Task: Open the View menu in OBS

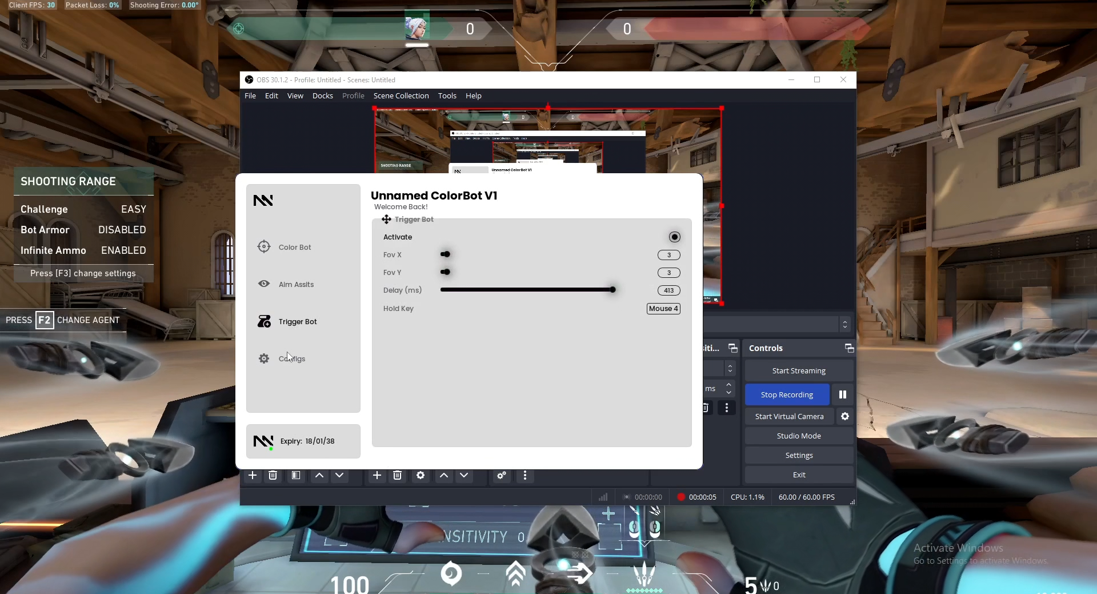Action: [295, 95]
